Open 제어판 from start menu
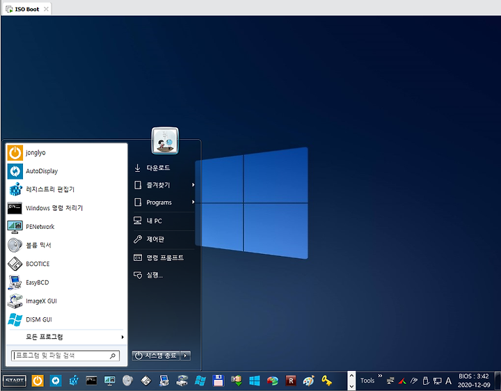501x391 pixels. click(164, 239)
